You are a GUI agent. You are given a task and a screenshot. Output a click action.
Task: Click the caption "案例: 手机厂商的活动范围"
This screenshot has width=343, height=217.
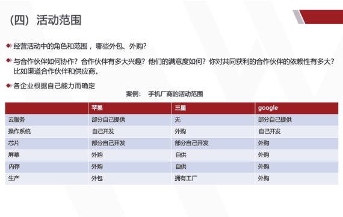164,94
